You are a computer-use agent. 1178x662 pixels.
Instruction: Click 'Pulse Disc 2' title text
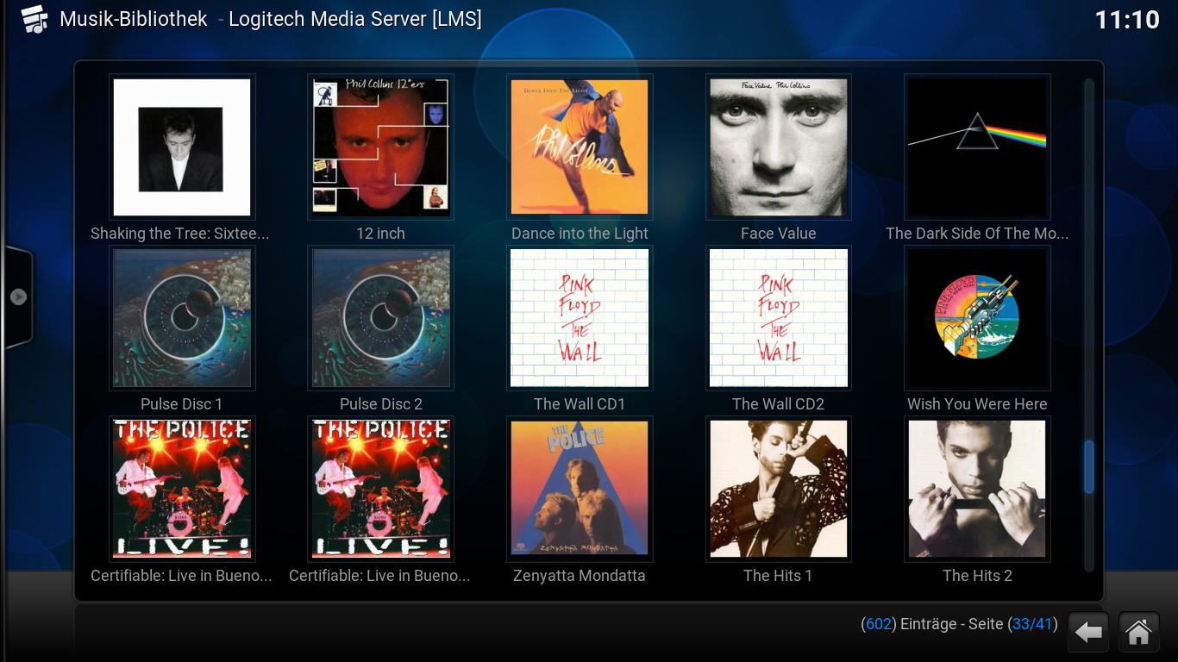click(x=380, y=404)
